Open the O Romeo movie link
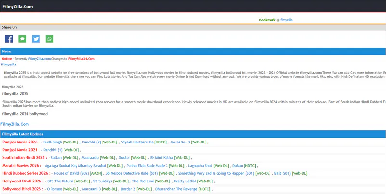The height and width of the screenshot is (194, 386). tap(54, 189)
